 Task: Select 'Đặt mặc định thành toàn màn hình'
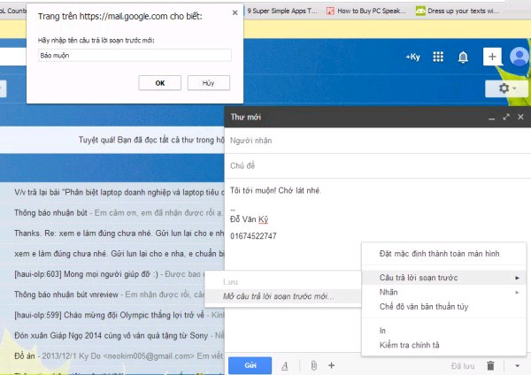[x=443, y=254]
